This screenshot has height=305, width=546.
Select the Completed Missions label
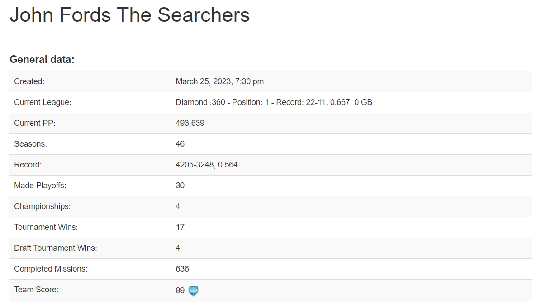[51, 269]
